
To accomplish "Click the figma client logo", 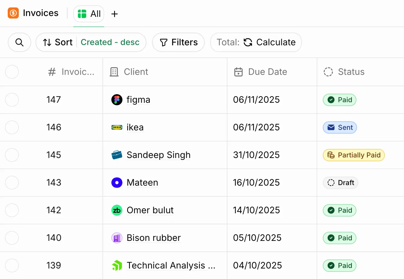I will click(x=117, y=100).
